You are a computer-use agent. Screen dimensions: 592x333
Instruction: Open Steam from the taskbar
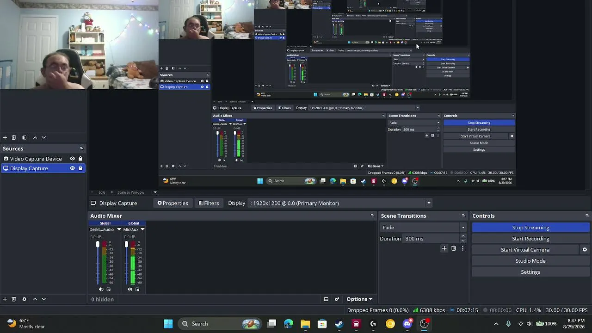(x=339, y=324)
